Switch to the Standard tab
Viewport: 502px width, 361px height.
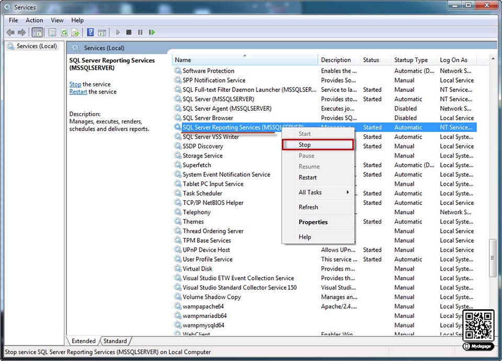(x=115, y=341)
